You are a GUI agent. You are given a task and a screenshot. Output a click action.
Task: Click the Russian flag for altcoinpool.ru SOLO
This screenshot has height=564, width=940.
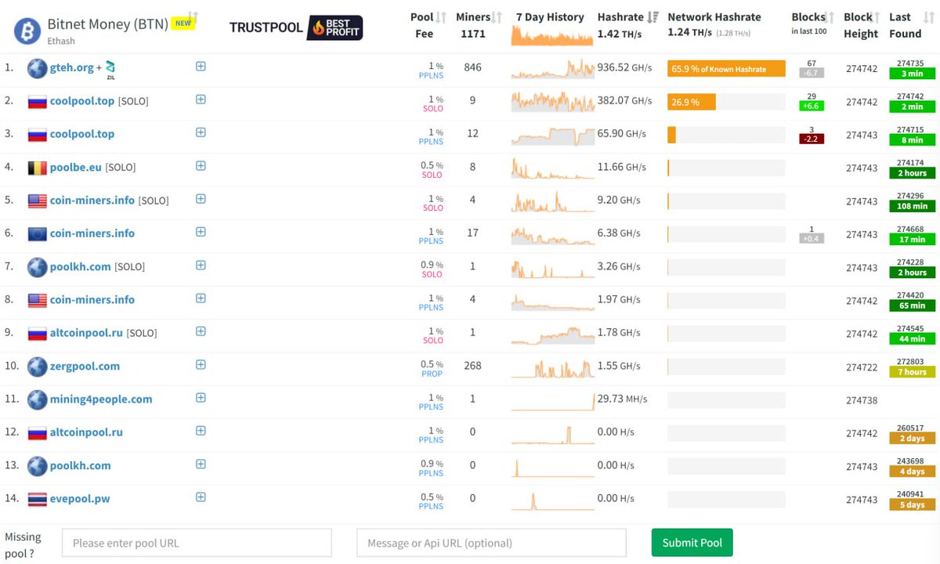[x=38, y=333]
